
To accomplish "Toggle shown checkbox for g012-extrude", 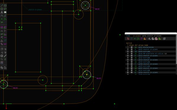I will click(132, 58).
